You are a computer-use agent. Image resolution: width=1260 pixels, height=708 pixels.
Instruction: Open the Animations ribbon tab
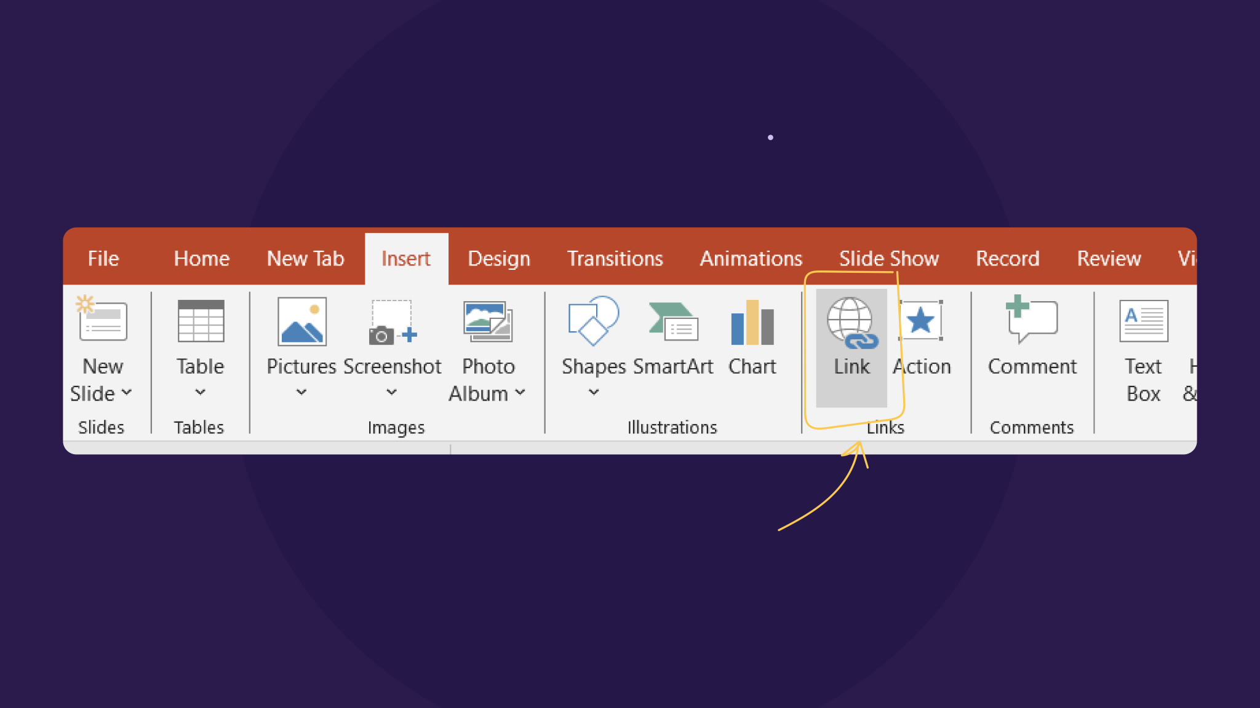751,258
